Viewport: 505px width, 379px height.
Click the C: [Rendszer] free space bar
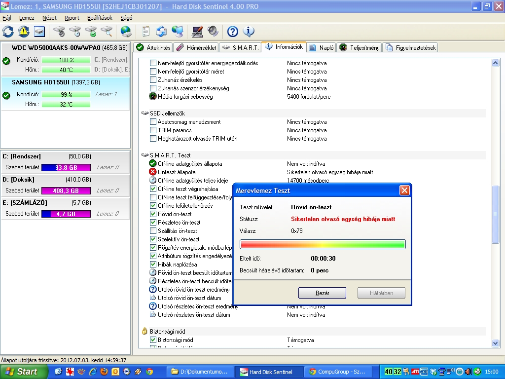[66, 168]
